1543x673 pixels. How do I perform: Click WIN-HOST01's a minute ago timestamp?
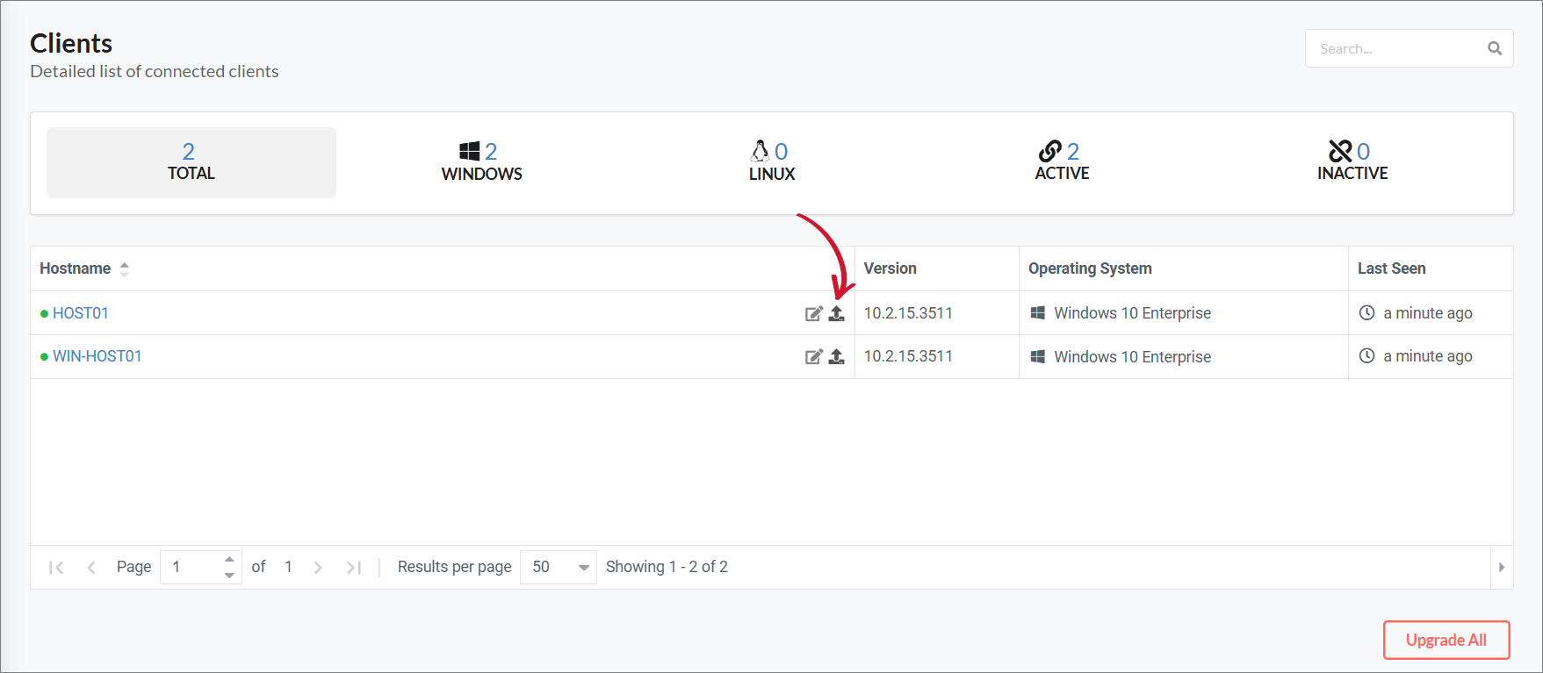point(1427,356)
